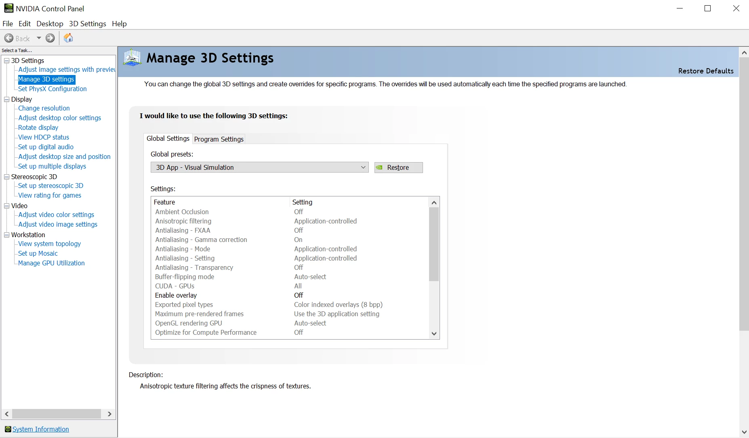Click the Restore button
The height and width of the screenshot is (438, 749).
tap(398, 167)
